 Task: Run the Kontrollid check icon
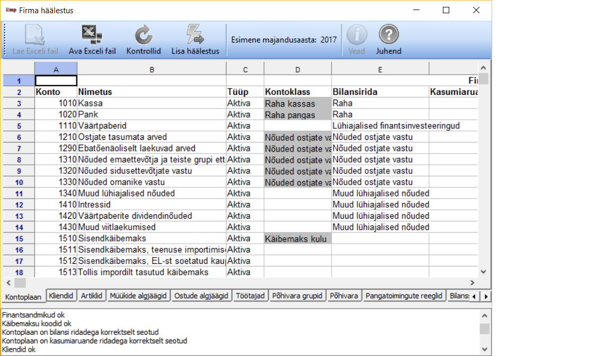click(143, 35)
